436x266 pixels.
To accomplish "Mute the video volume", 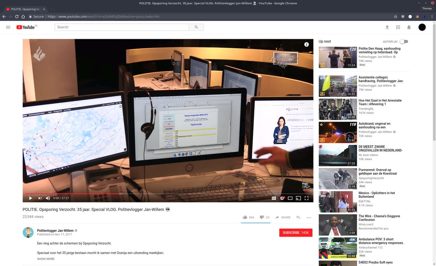I will point(48,198).
